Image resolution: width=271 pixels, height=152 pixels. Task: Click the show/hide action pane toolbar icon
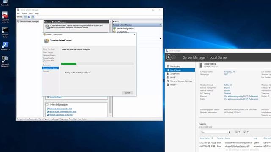click(x=33, y=17)
